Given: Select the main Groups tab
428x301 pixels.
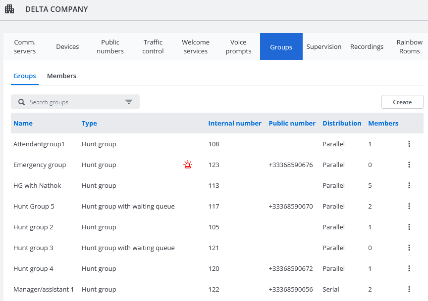Looking at the screenshot, I should coord(281,46).
